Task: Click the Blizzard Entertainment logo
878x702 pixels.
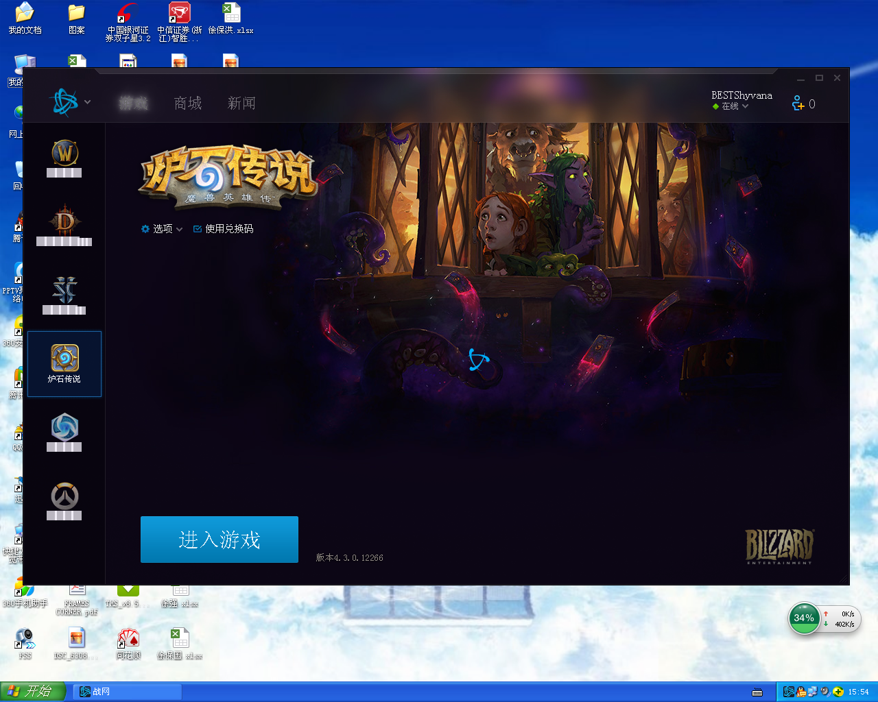Action: (779, 546)
